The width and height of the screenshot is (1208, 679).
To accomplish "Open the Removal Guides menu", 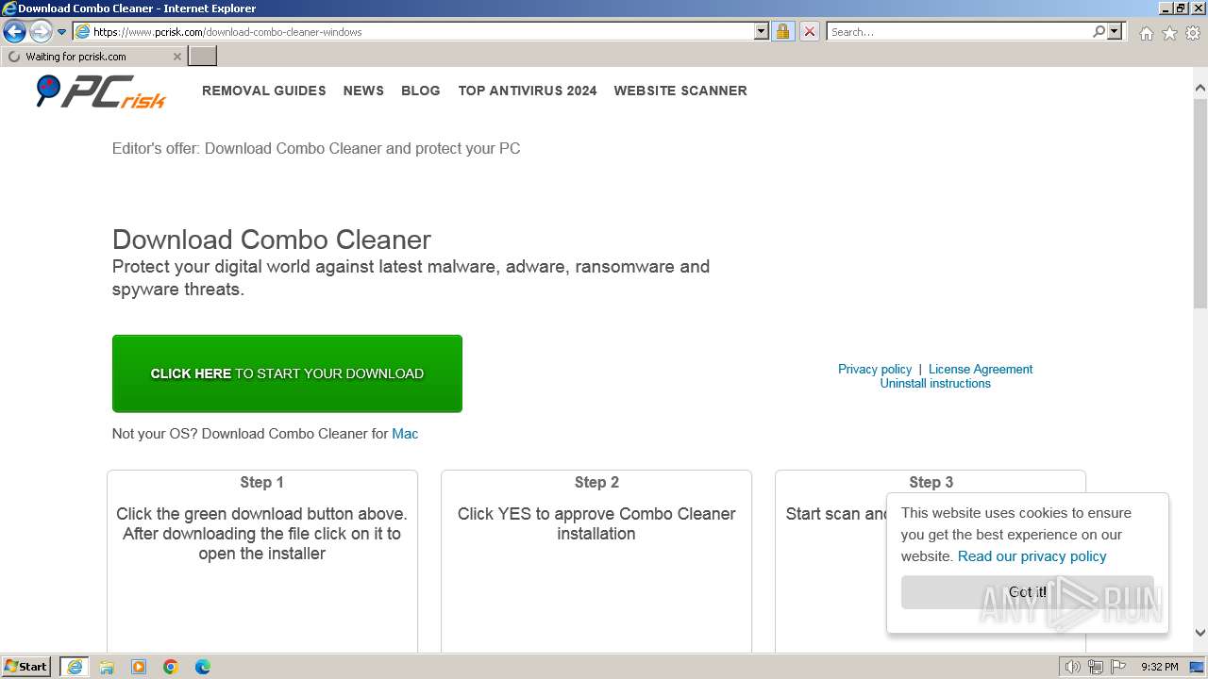I will point(264,91).
